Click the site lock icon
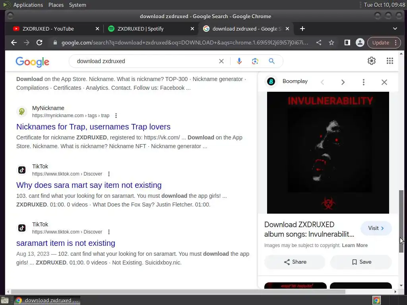Viewport: 407px width, 305px height. [55, 42]
